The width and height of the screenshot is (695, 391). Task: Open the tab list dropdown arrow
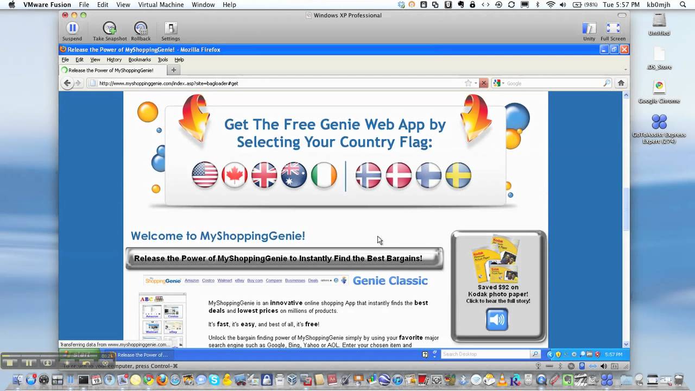(625, 70)
